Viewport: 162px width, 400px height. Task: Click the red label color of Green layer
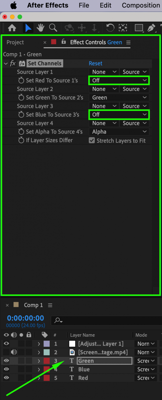pyautogui.click(x=46, y=361)
